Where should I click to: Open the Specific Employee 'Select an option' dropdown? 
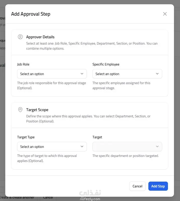(x=127, y=74)
